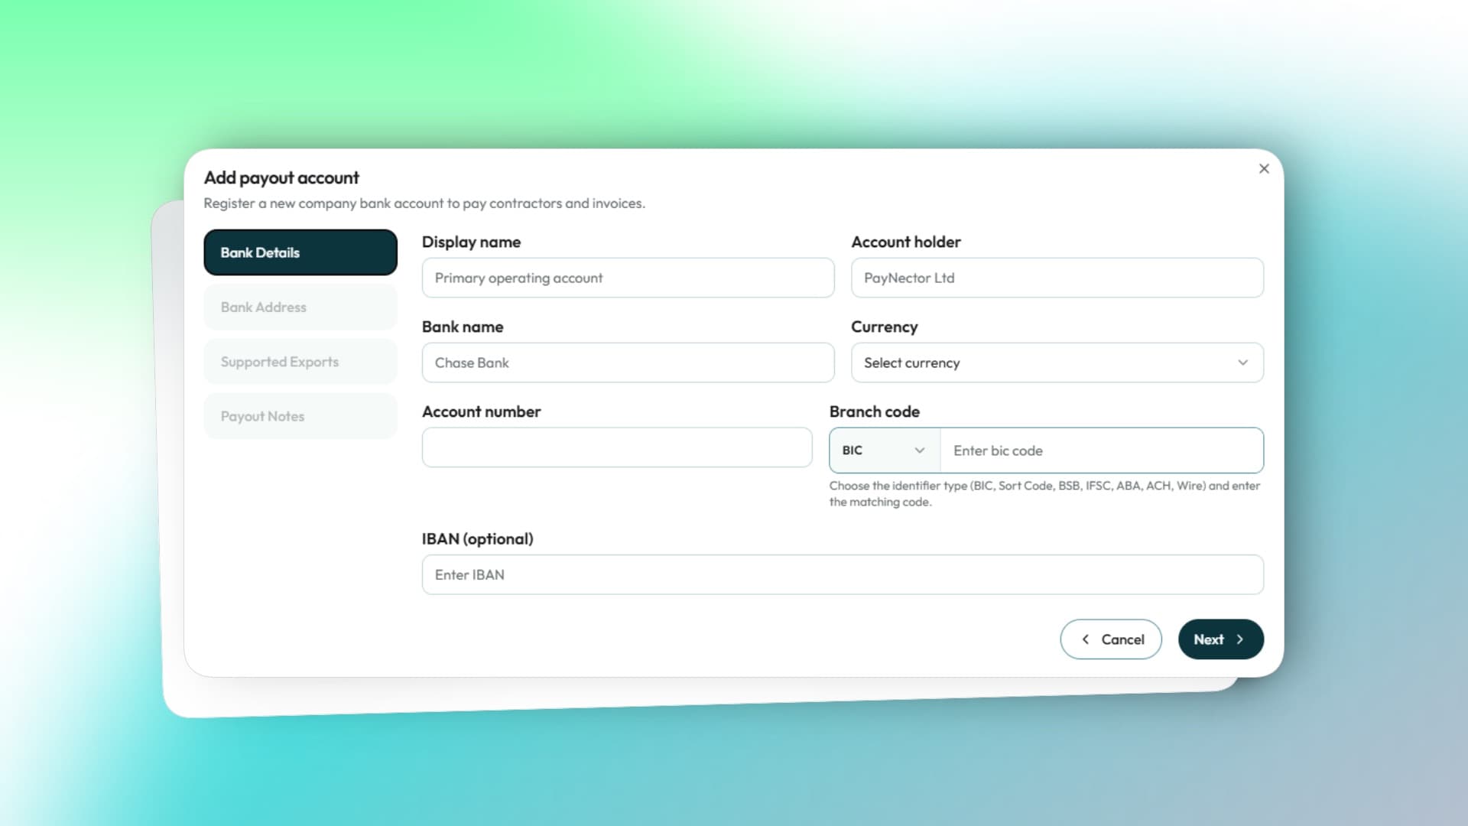Screen dimensions: 1468x826
Task: Click the right arrow icon in Next
Action: coord(1240,639)
